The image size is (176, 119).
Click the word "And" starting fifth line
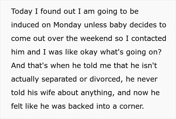coord(18,66)
